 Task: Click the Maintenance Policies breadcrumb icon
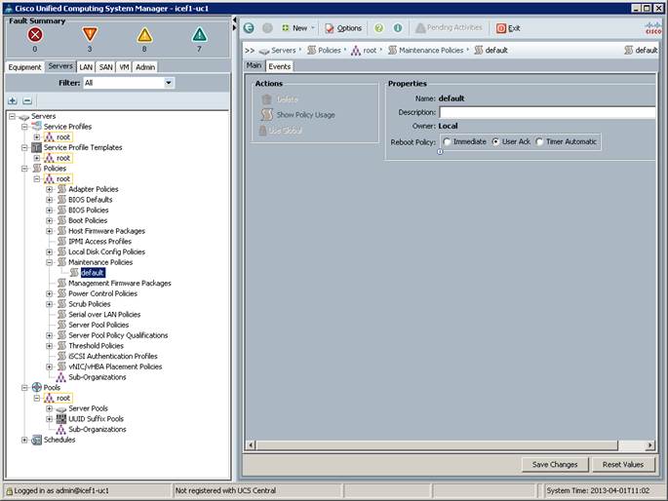pyautogui.click(x=392, y=51)
